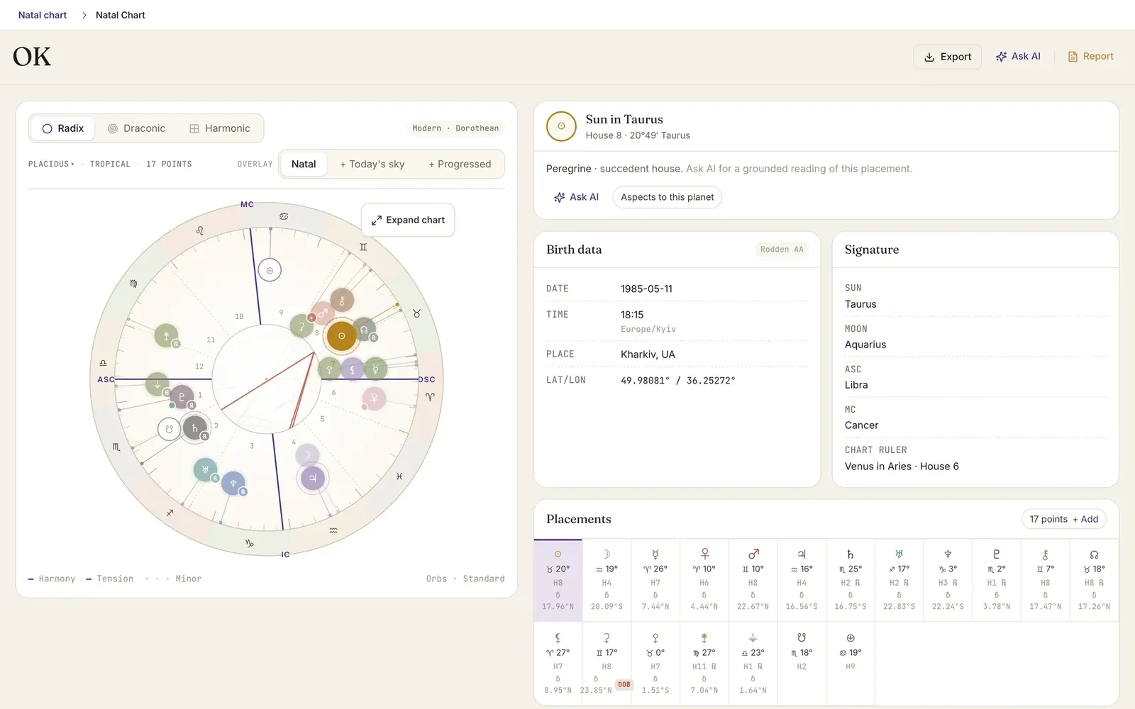Select the Neptune glyph on the chart wheel
This screenshot has width=1135, height=709.
tap(233, 484)
